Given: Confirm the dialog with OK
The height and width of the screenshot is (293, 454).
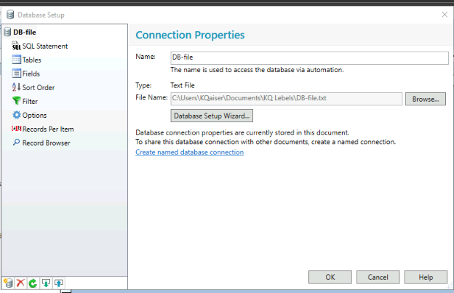Looking at the screenshot, I should [x=330, y=277].
